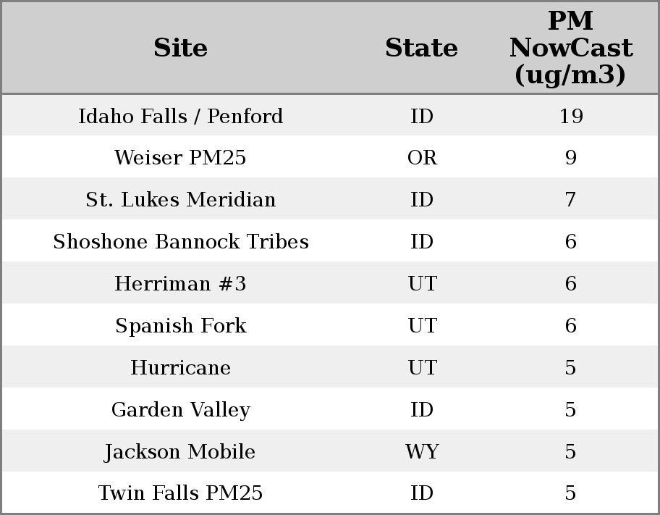The width and height of the screenshot is (660, 515).
Task: Click the Hurricane site name
Action: (x=180, y=368)
